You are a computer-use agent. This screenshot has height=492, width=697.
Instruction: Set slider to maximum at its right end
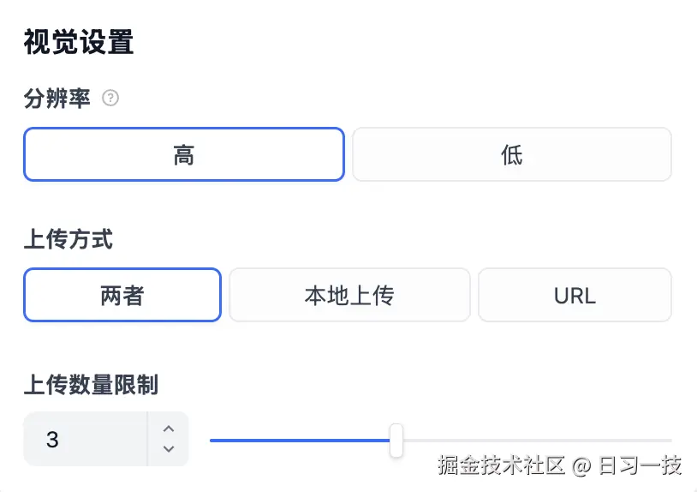coord(670,441)
